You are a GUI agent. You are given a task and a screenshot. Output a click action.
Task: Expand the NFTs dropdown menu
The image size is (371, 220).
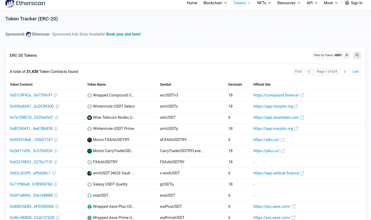pos(264,3)
